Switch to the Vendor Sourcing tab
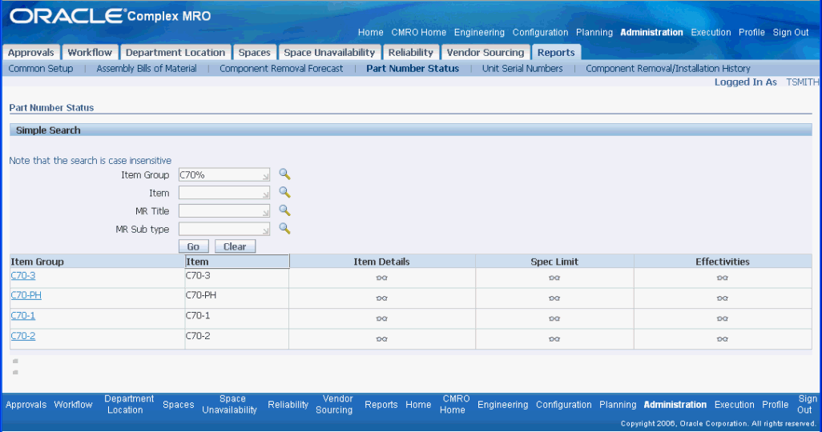The height and width of the screenshot is (432, 822). click(x=486, y=52)
